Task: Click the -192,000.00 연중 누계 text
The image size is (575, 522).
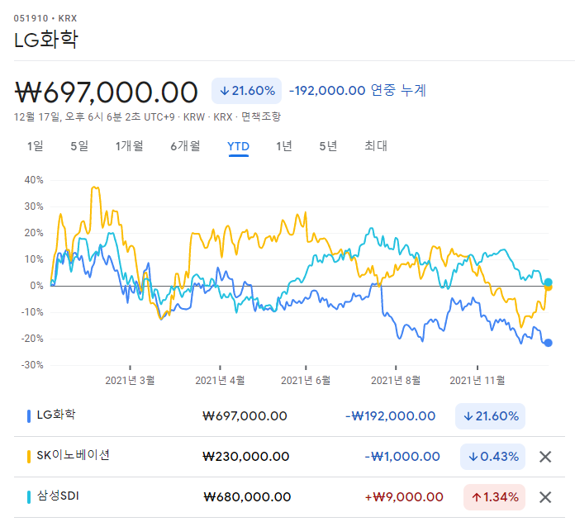Action: [x=358, y=90]
